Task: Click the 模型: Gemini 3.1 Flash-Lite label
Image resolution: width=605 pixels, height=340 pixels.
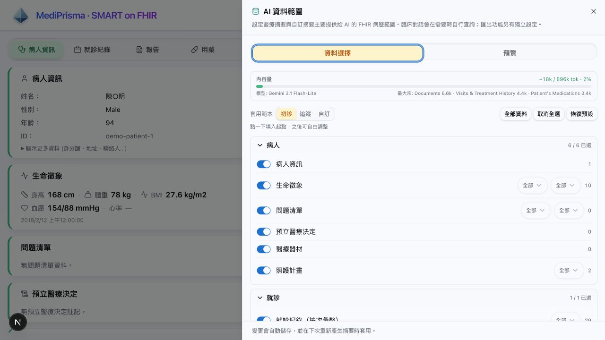Action: click(286, 93)
